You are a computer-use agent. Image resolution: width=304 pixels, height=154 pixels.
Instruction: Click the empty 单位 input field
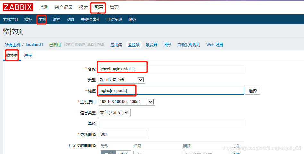(x=171, y=124)
